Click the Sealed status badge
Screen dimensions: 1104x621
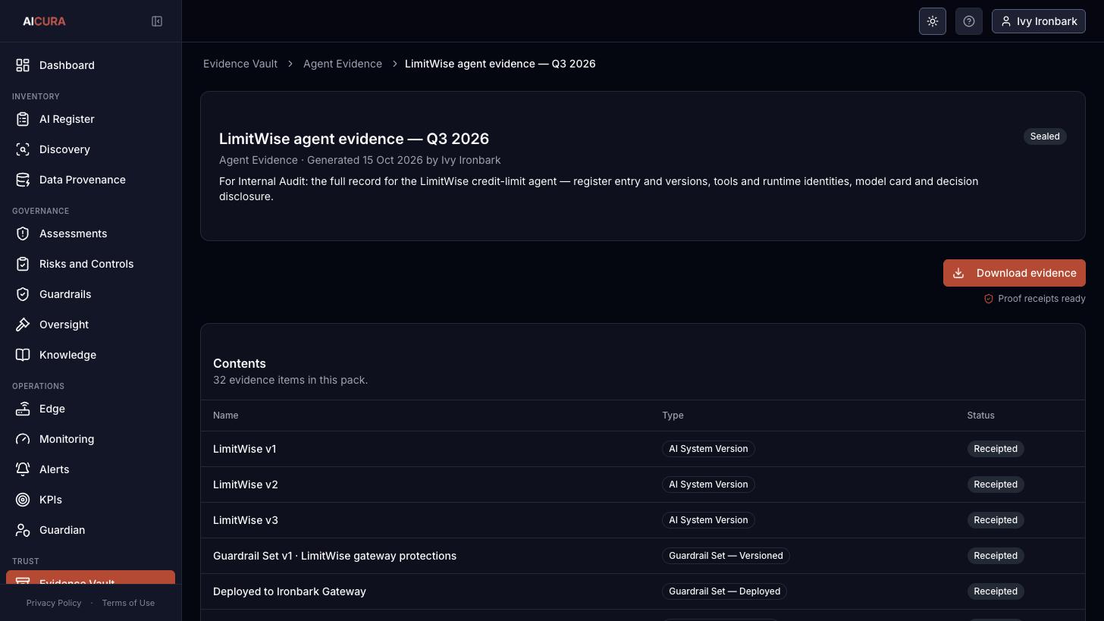[1045, 136]
